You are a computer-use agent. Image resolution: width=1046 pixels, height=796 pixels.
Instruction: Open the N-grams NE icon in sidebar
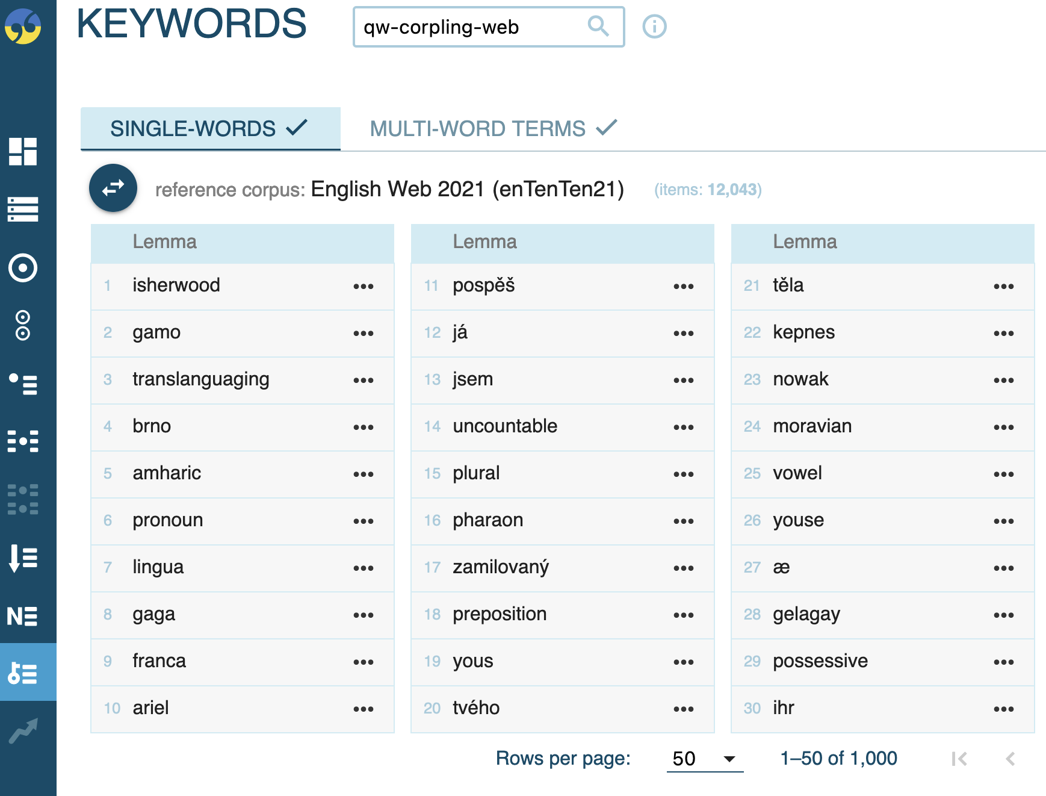(23, 616)
